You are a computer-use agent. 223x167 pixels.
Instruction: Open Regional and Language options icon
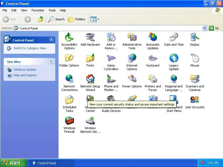coord(174,79)
